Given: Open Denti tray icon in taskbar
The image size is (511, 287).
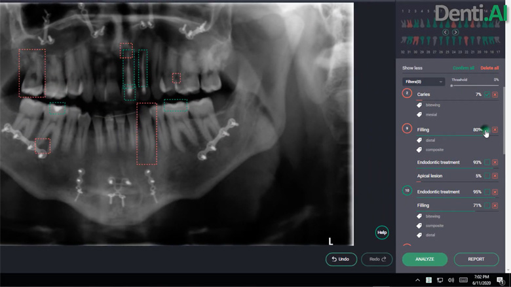Looking at the screenshot, I should coord(429,280).
